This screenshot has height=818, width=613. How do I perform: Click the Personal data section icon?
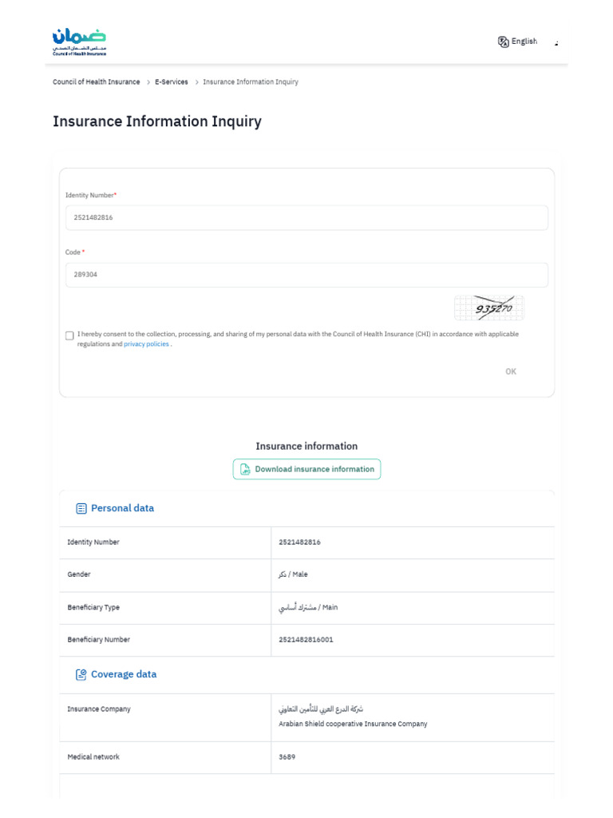pyautogui.click(x=81, y=508)
